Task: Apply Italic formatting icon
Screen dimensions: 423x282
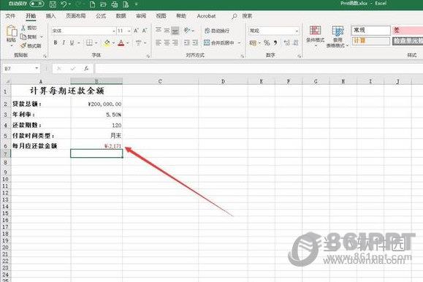Action: [64, 42]
